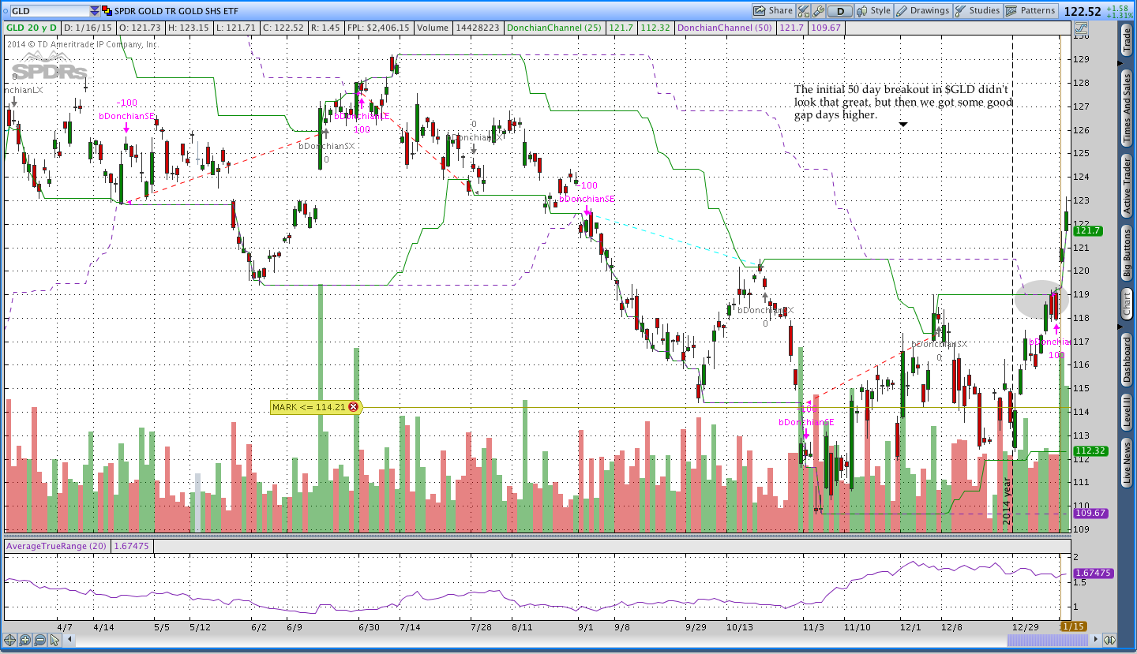The width and height of the screenshot is (1137, 654).
Task: Click the expand chart arrows icon at bottom right
Action: click(1109, 641)
